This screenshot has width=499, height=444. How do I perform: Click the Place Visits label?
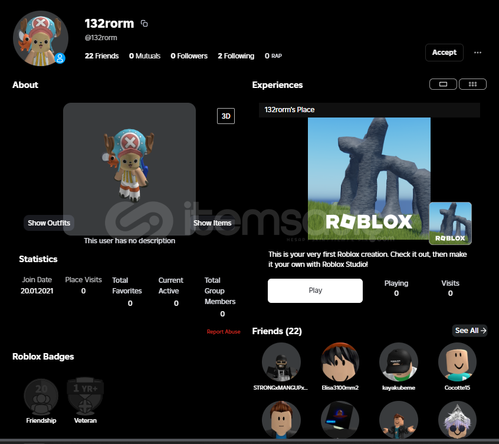[x=83, y=280]
